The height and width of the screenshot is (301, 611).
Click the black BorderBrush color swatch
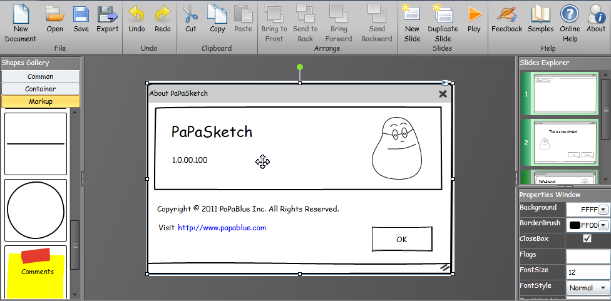[x=574, y=225]
